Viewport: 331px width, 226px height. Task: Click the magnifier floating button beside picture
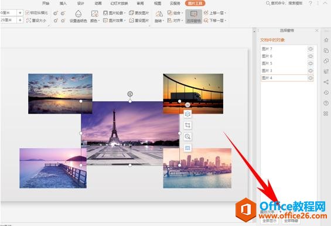(x=187, y=137)
